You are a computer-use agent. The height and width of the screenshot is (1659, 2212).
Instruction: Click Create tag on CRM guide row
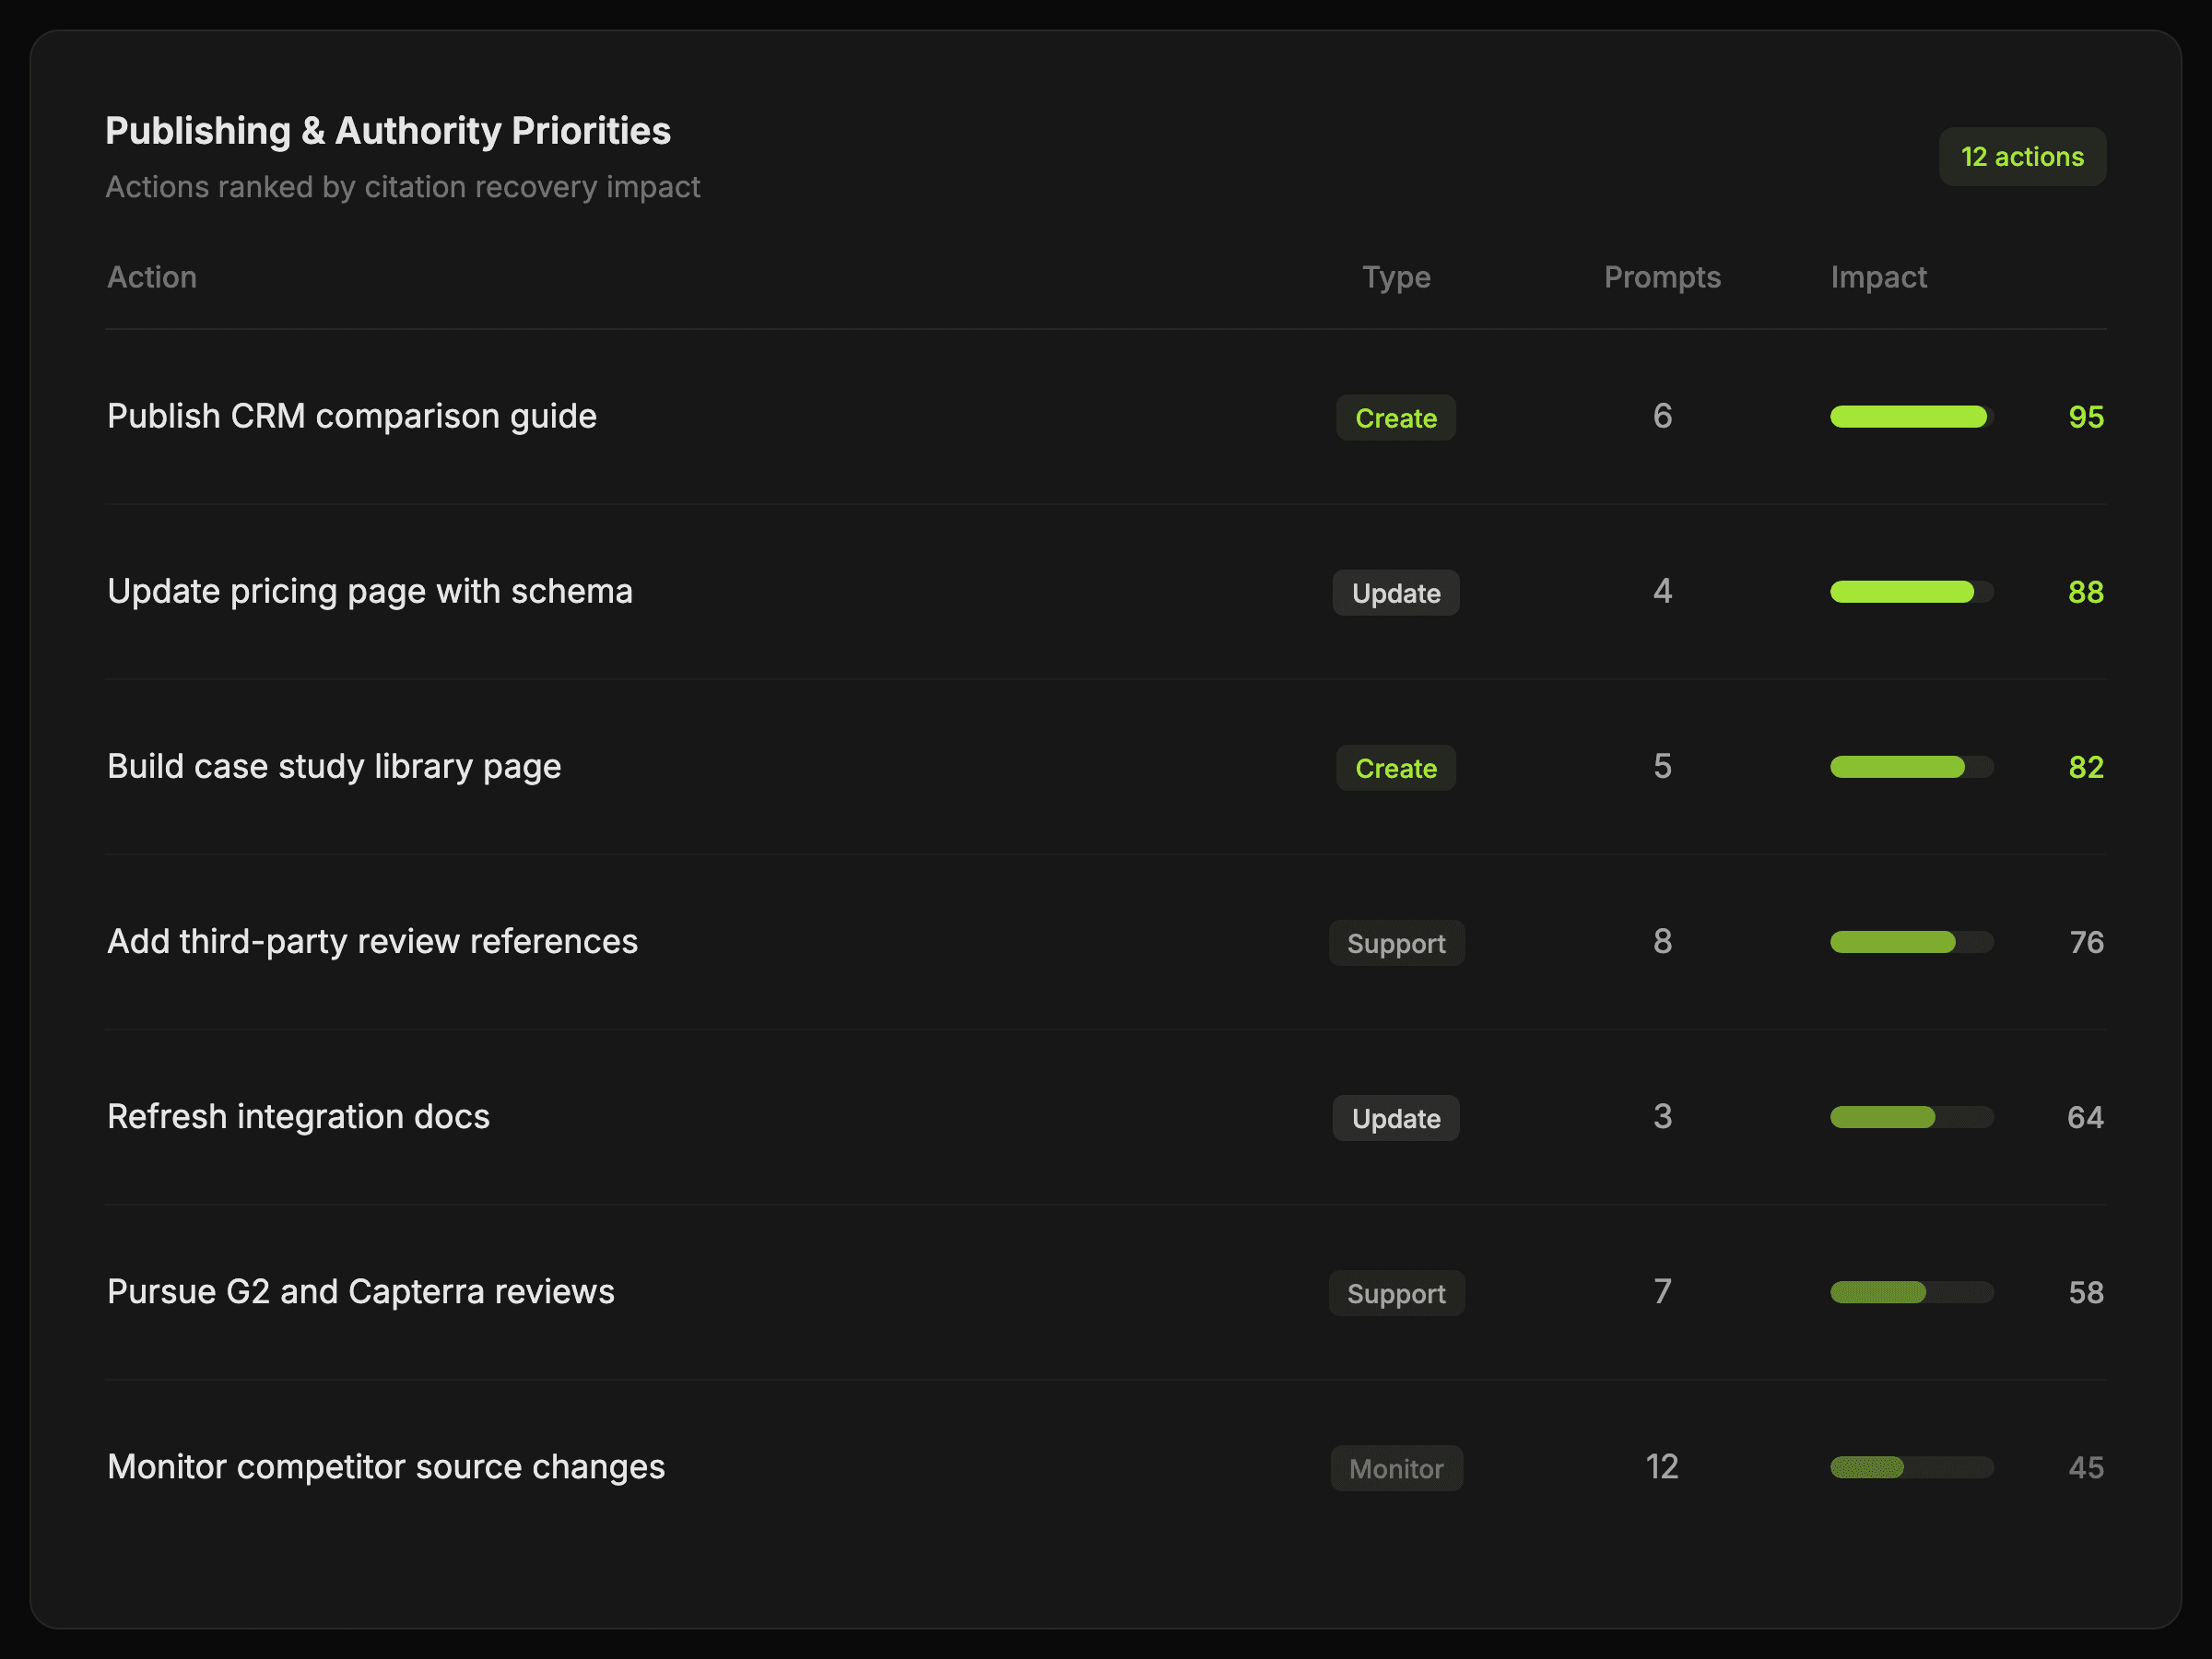(x=1395, y=418)
